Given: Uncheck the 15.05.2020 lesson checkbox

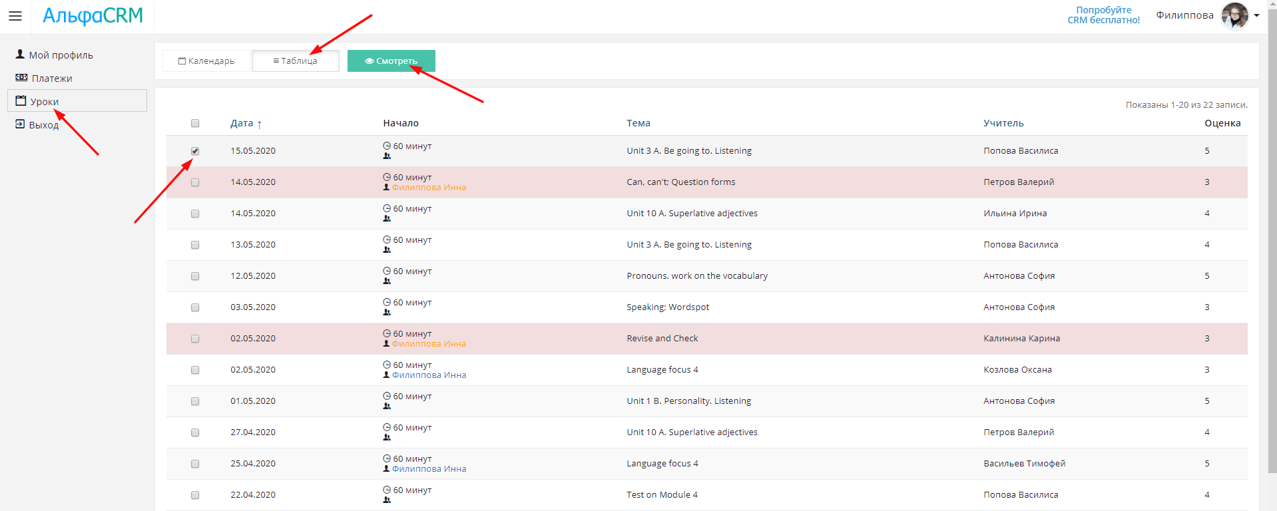Looking at the screenshot, I should point(195,151).
